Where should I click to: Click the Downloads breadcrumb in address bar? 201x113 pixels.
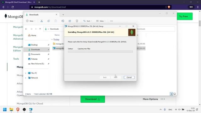[54, 29]
